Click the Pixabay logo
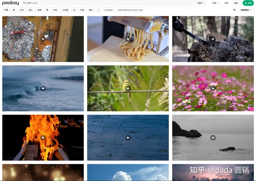This screenshot has width=256, height=181. point(10,3)
